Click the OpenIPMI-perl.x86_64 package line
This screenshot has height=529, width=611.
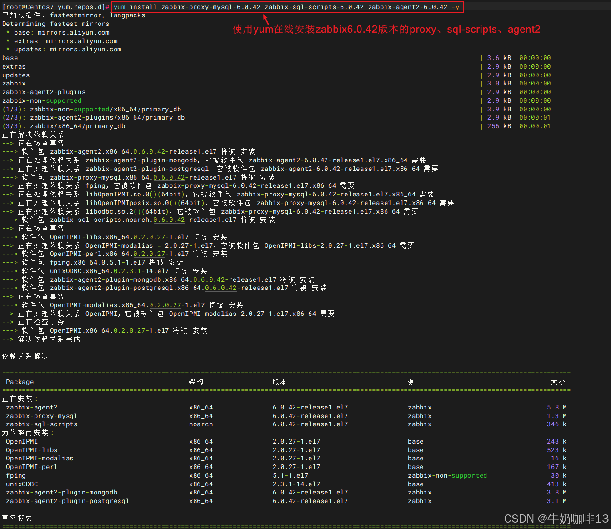point(115,254)
